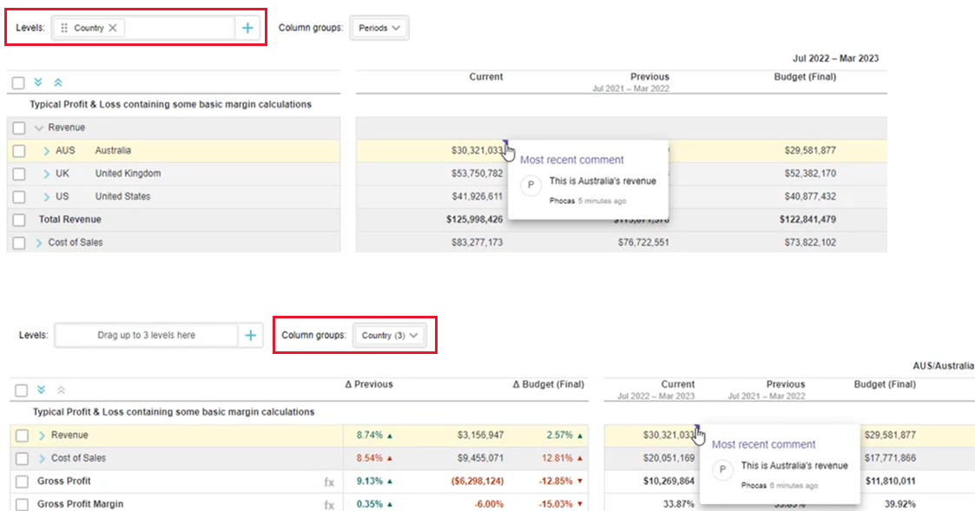Click plus button next to empty levels field
Screen dimensions: 975x511
point(250,335)
